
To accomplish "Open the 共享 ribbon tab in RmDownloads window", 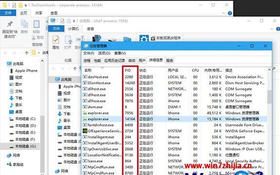I will tap(39, 13).
